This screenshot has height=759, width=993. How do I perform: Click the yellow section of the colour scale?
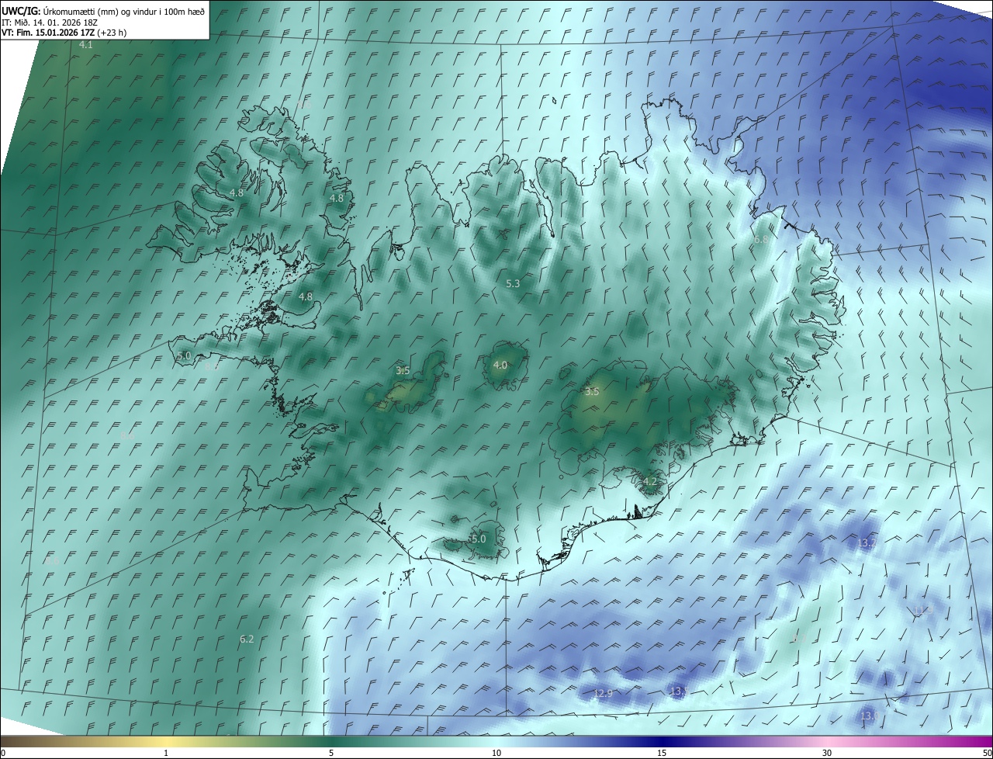click(167, 742)
